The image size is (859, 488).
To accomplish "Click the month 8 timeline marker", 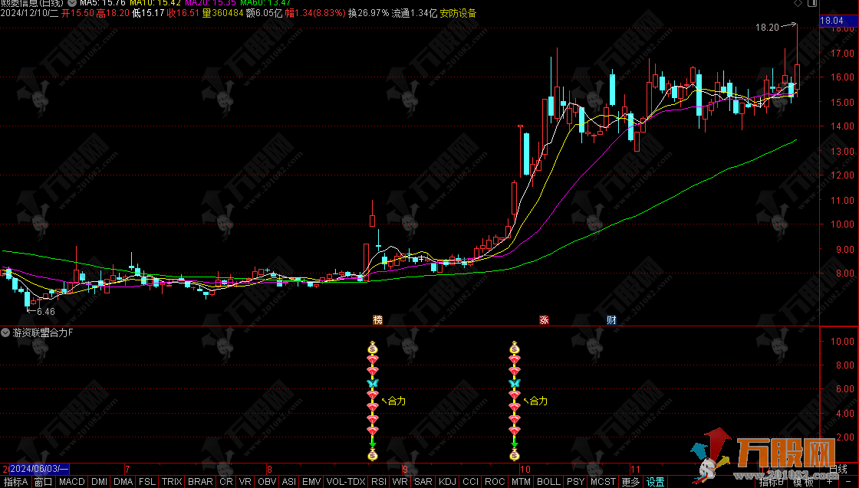I will click(x=269, y=470).
